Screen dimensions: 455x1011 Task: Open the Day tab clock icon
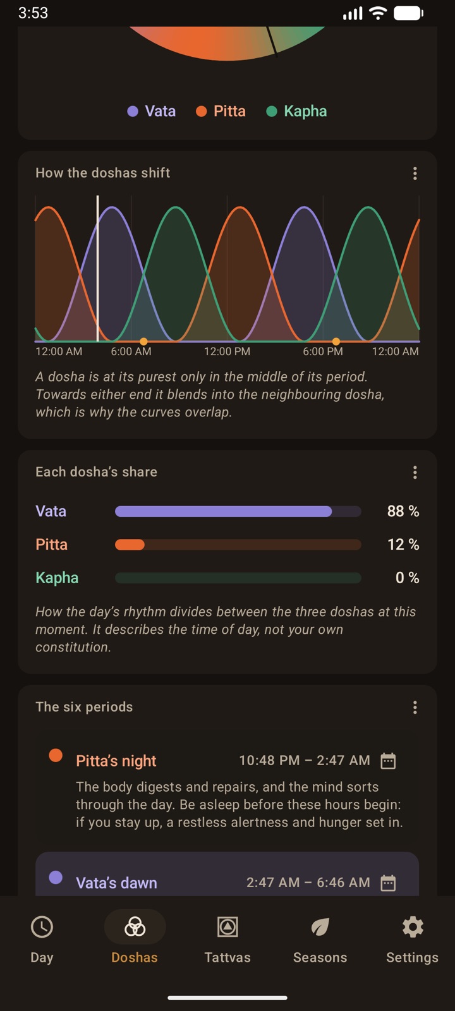click(42, 927)
